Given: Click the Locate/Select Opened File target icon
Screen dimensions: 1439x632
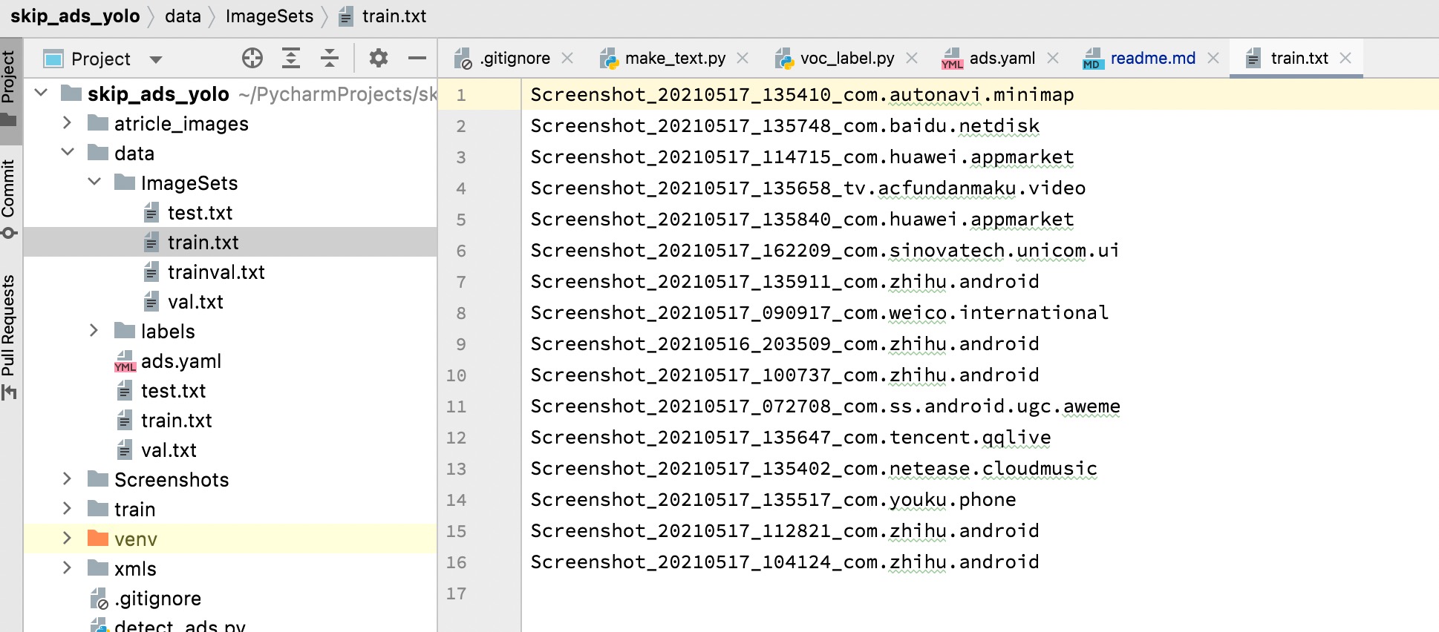Looking at the screenshot, I should 252,58.
